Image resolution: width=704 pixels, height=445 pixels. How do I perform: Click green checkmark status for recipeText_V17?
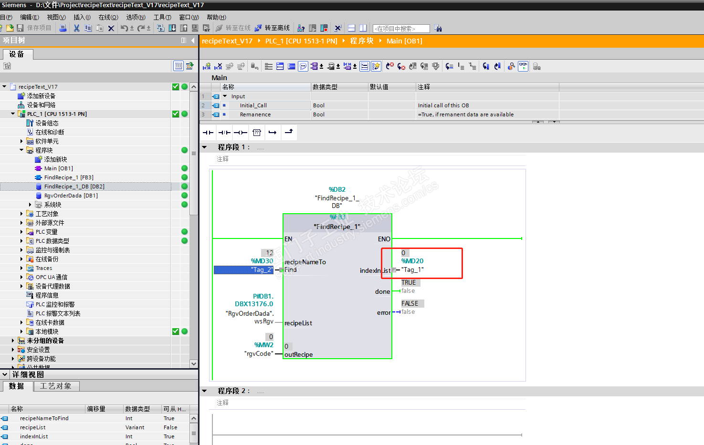[176, 87]
